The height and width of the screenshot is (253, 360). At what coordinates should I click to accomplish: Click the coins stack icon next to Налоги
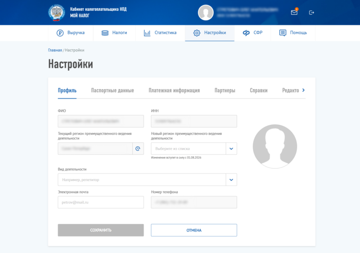(105, 33)
